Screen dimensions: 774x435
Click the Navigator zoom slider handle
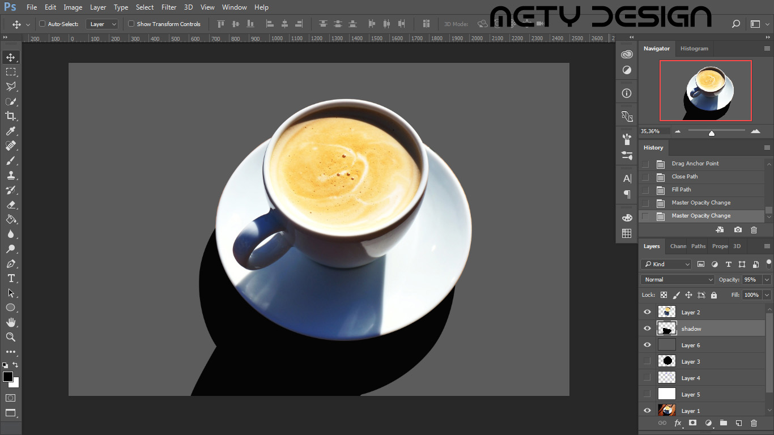click(712, 133)
